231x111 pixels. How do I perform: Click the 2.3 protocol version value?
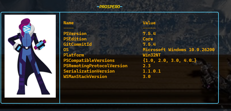[147, 66]
